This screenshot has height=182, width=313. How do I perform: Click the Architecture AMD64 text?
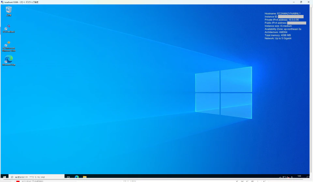click(276, 32)
